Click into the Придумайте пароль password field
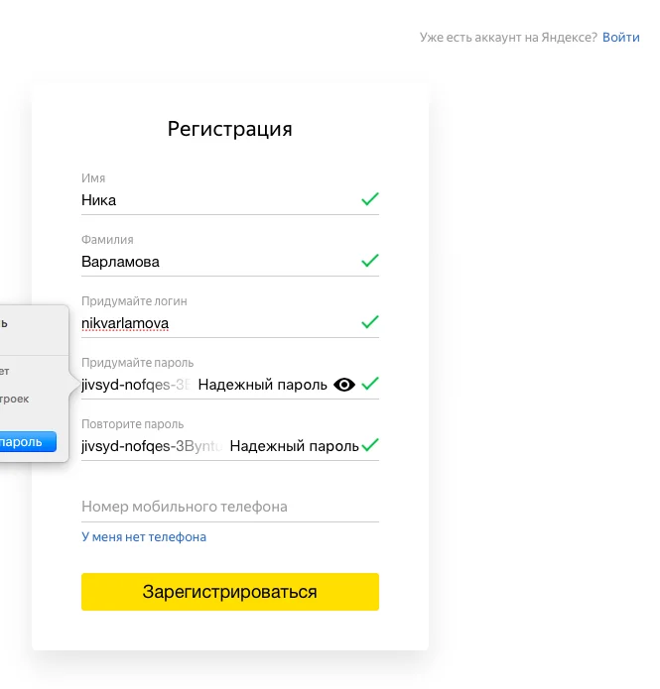Viewport: 660px width, 689px height. [x=134, y=385]
